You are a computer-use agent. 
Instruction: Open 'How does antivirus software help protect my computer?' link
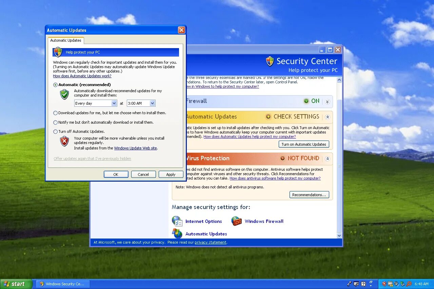pyautogui.click(x=275, y=178)
